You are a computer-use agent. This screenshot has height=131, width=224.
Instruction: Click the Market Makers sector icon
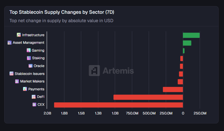(x=17, y=81)
